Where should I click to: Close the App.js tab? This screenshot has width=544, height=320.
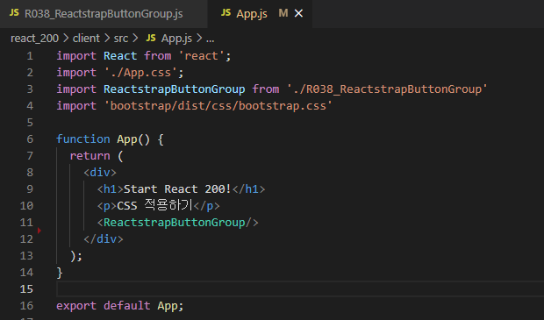(298, 13)
